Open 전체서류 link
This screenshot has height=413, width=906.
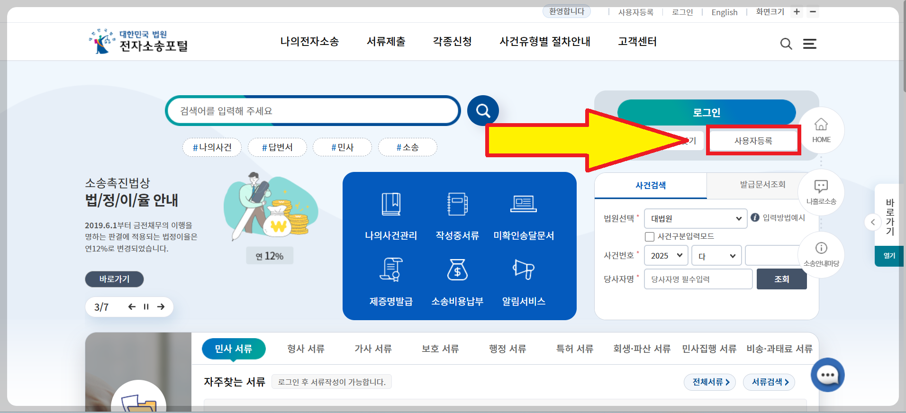(710, 382)
